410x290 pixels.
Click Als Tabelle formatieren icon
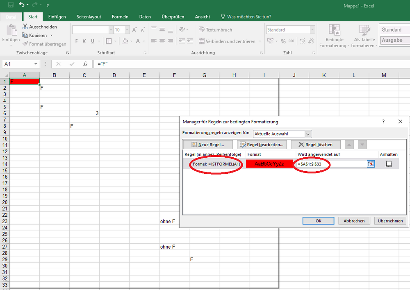click(364, 36)
